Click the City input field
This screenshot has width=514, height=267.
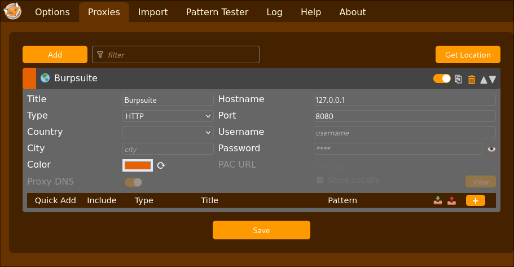pyautogui.click(x=168, y=149)
